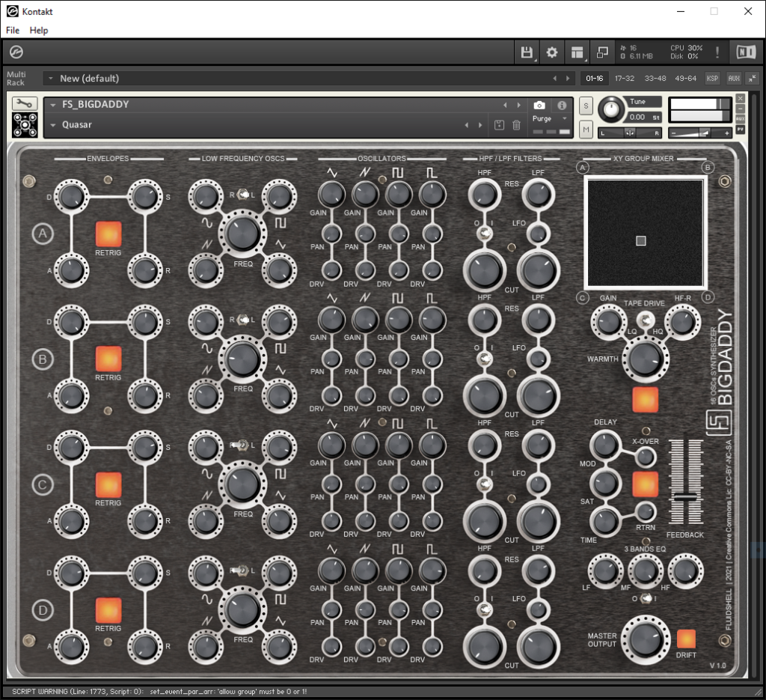Toggle envelope A RETRIG button
The height and width of the screenshot is (700, 766).
(108, 234)
